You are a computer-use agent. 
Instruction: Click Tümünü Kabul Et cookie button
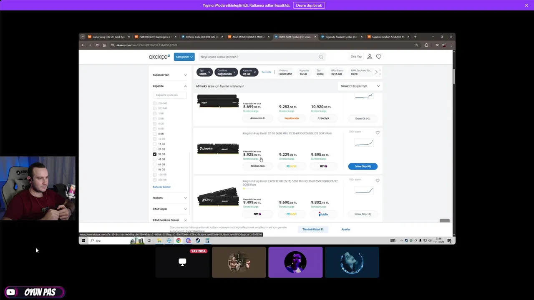313,229
